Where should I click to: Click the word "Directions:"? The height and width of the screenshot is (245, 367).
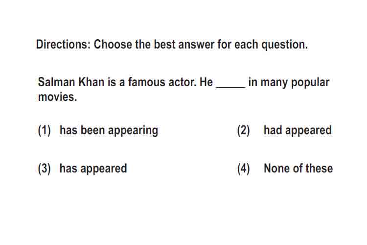click(x=63, y=44)
